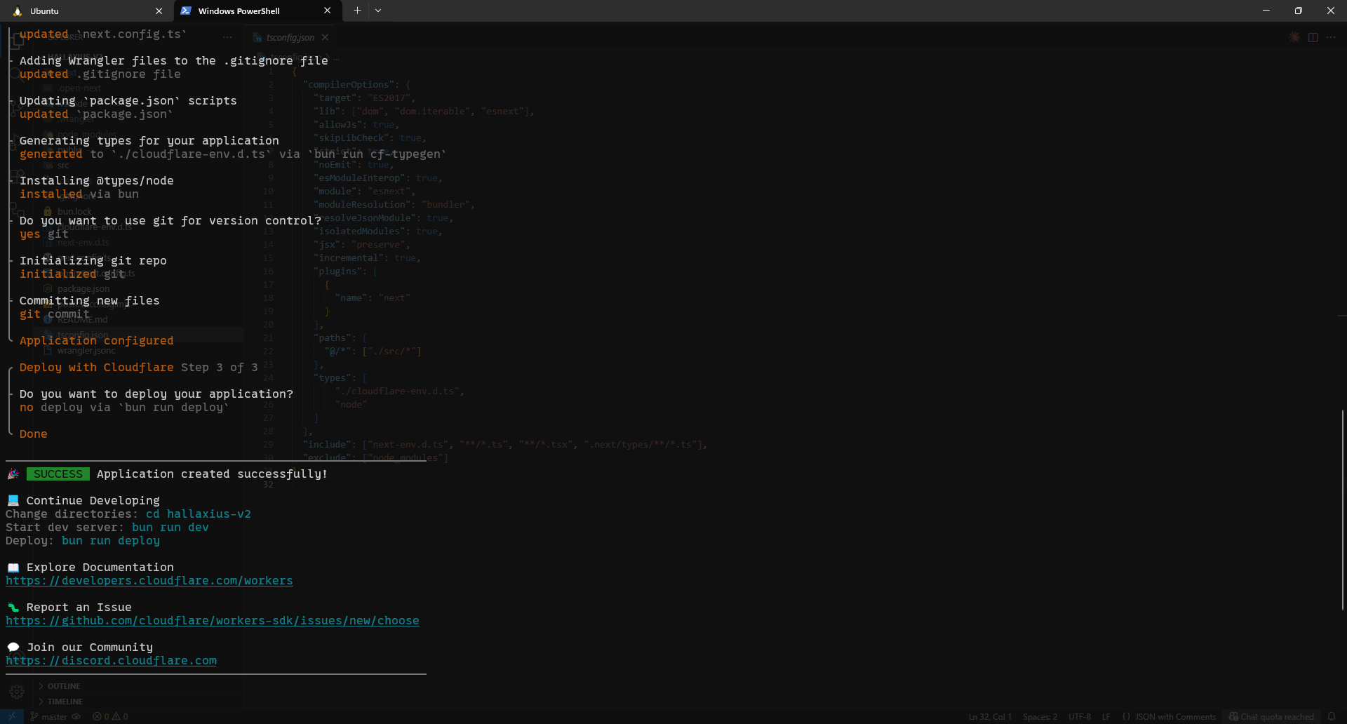Click errors and warnings count in VS Code status bar

pos(111,717)
